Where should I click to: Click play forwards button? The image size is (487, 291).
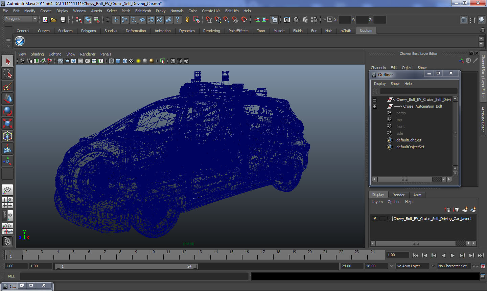(x=453, y=255)
